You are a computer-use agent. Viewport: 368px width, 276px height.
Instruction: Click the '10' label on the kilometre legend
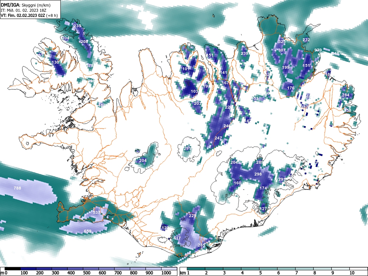click(352, 273)
